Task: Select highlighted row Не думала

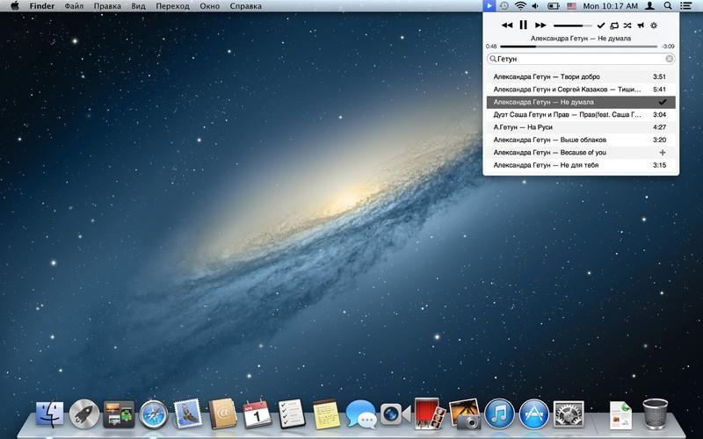Action: (581, 102)
